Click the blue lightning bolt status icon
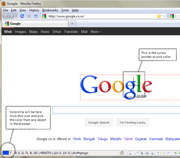 tap(168, 153)
